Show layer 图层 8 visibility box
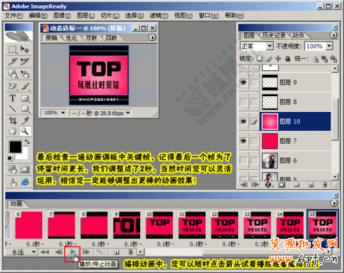Image resolution: width=344 pixels, height=273 pixels. [243, 101]
